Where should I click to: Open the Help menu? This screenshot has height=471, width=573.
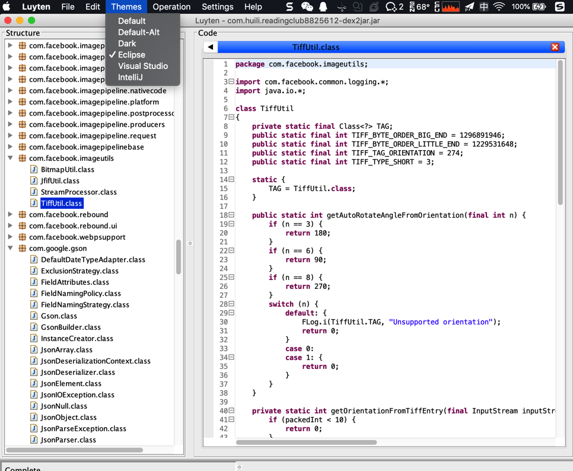[253, 7]
